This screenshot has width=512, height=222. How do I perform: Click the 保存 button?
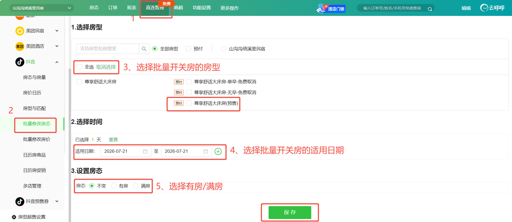click(290, 213)
